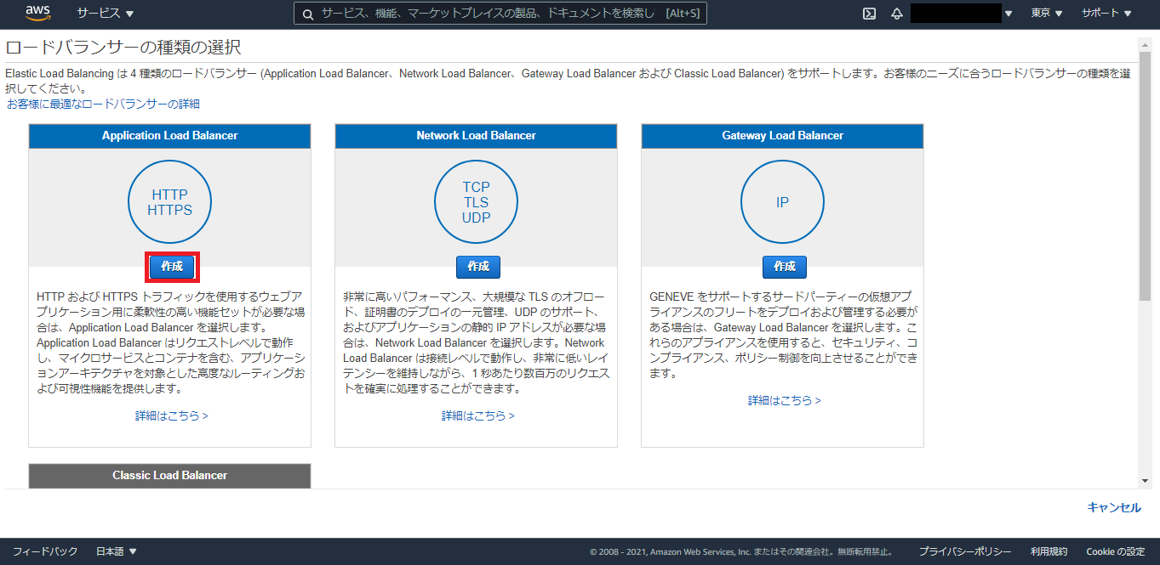Click the copyright notice text in footer

click(741, 552)
